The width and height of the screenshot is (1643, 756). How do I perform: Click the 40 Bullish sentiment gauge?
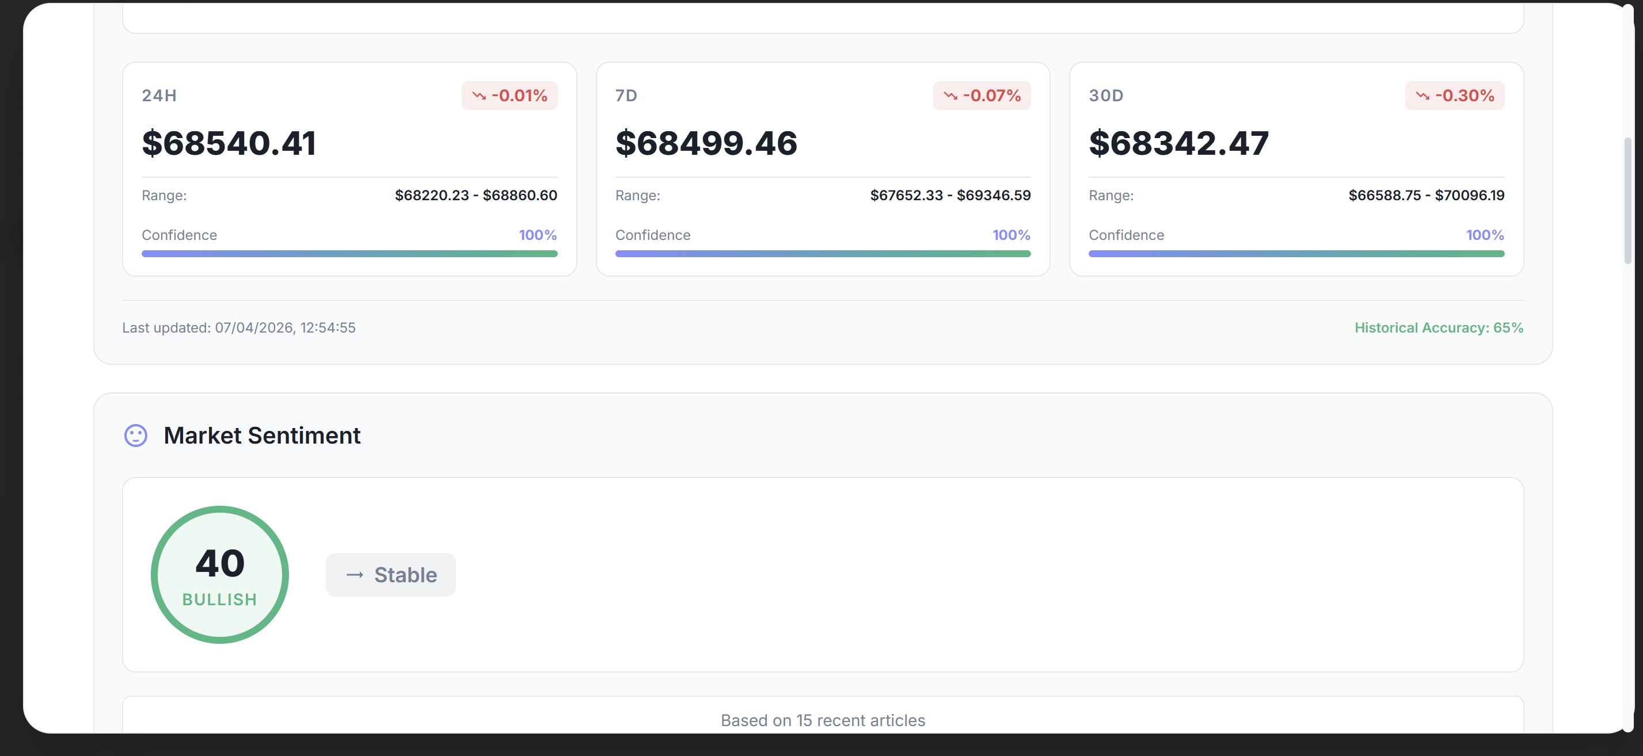point(219,574)
